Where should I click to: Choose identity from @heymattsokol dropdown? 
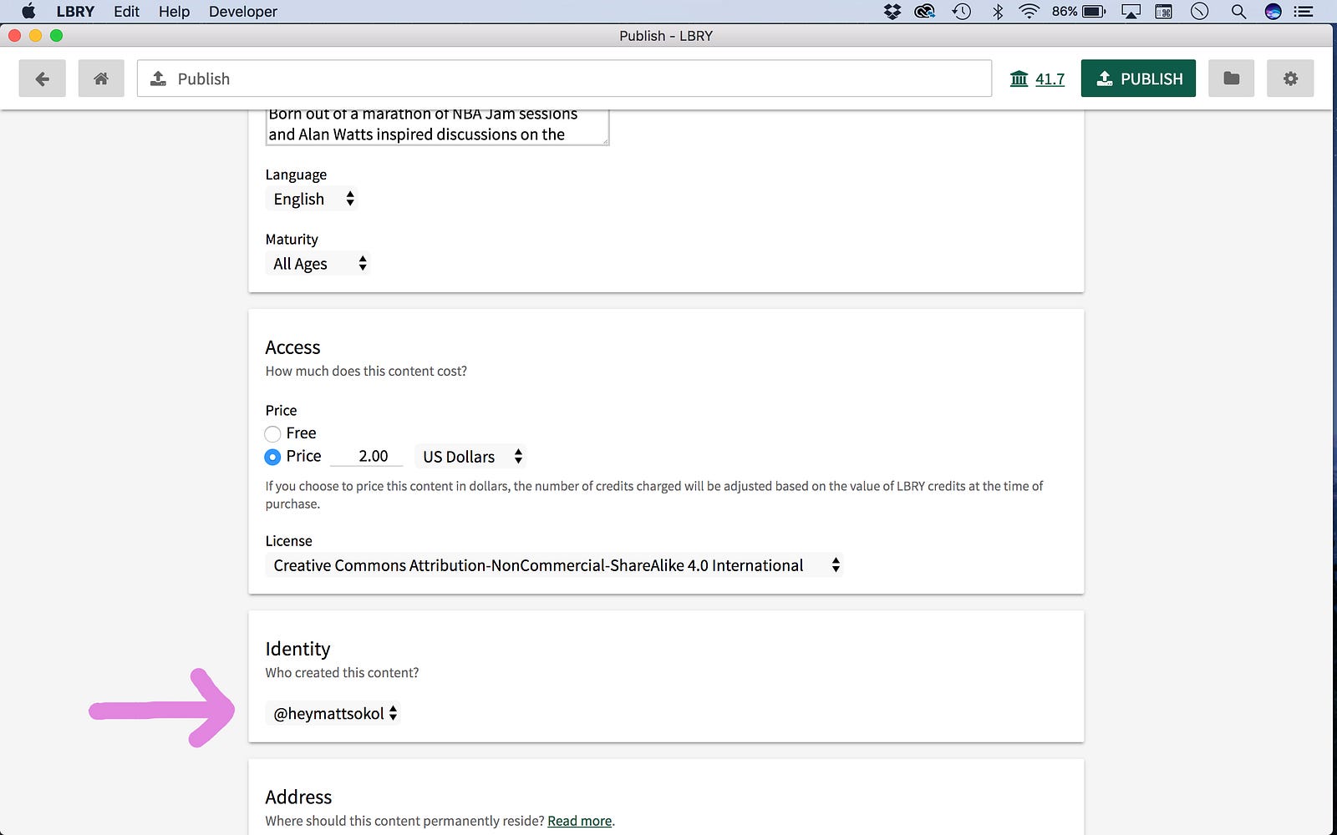[x=333, y=713]
